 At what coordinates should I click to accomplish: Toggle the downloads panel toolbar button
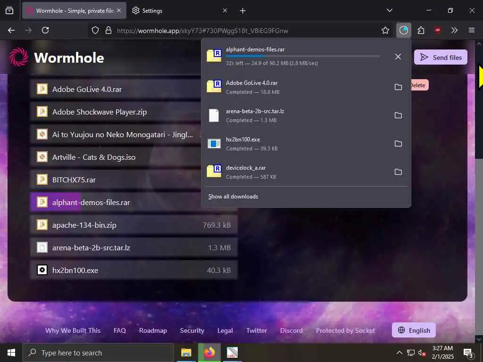pos(404,30)
